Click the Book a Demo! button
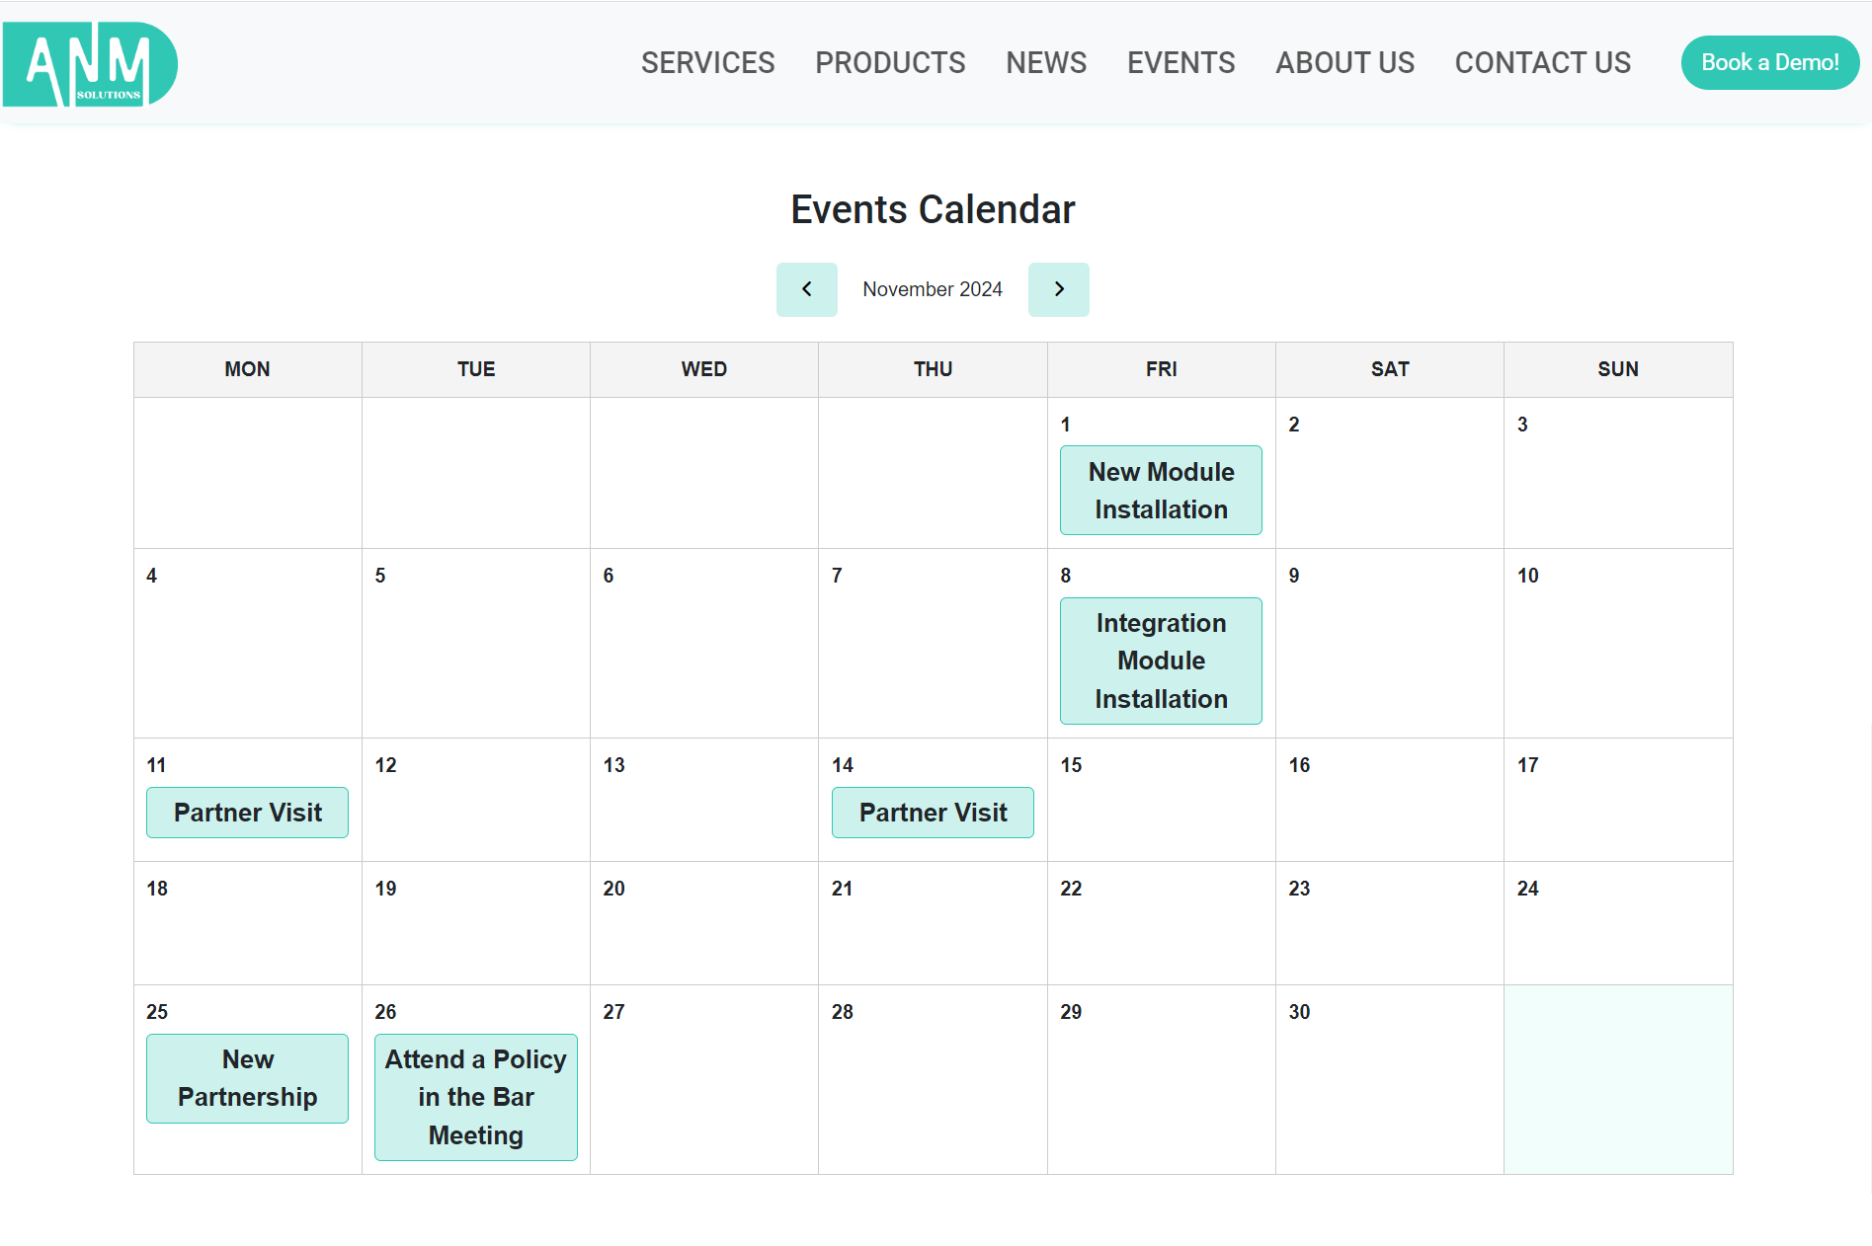Viewport: 1872px width, 1246px height. pyautogui.click(x=1769, y=63)
